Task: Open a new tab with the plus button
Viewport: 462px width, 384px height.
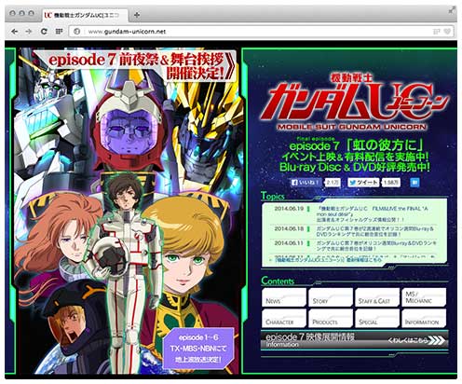Action: tap(137, 15)
